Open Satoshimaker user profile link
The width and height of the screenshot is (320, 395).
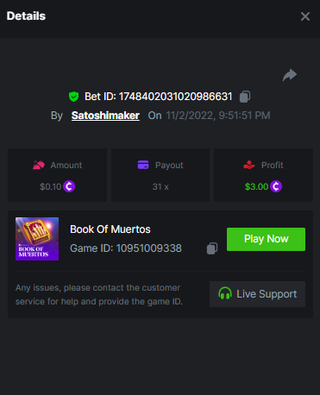click(x=105, y=116)
